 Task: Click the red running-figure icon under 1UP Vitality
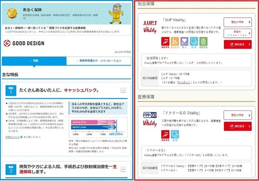(x=165, y=41)
